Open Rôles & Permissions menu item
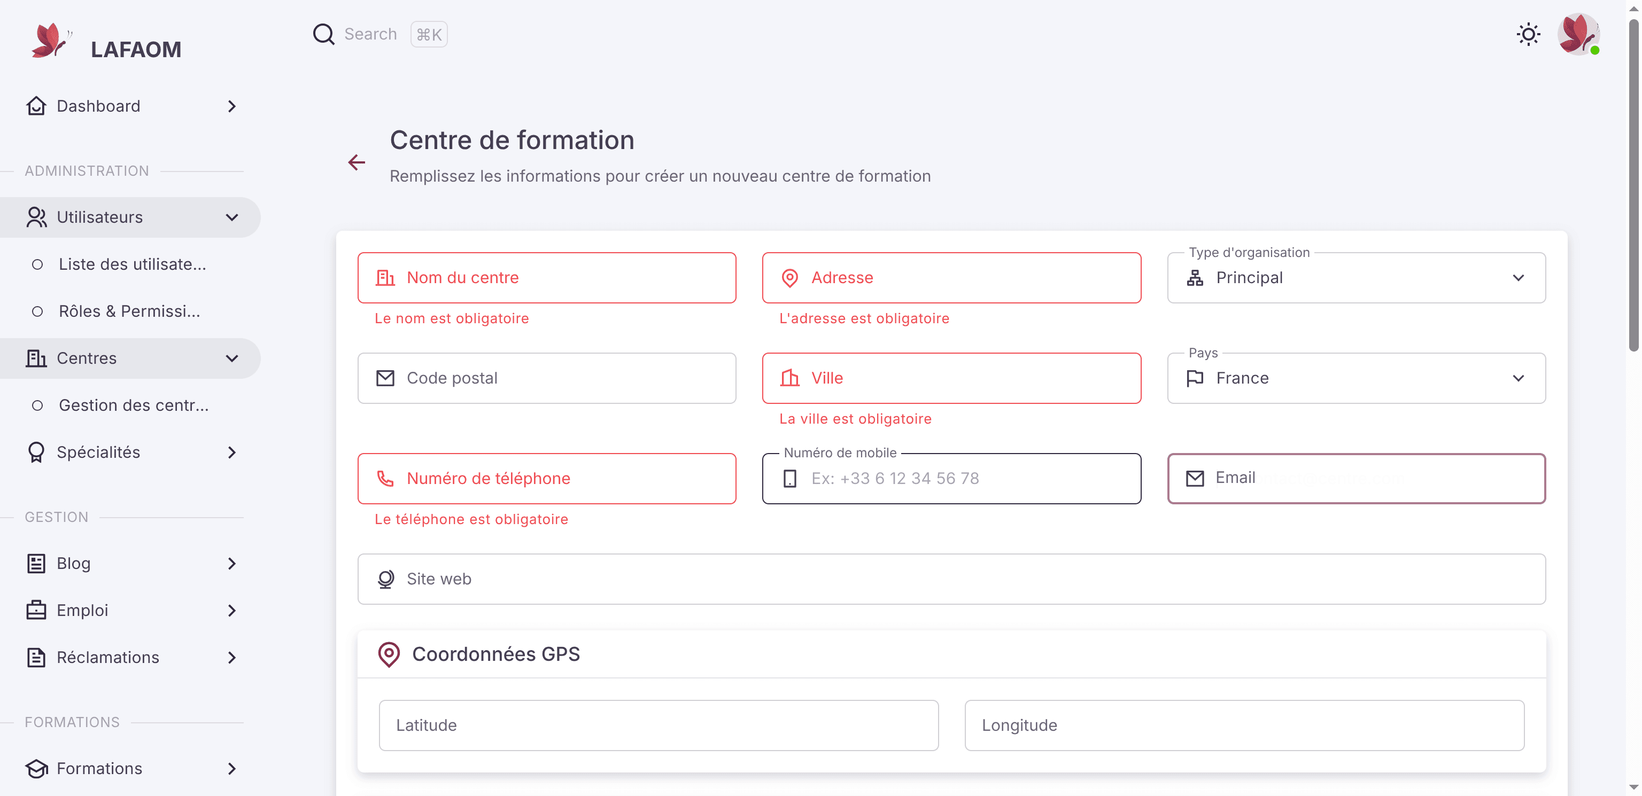The image size is (1642, 796). (x=130, y=311)
